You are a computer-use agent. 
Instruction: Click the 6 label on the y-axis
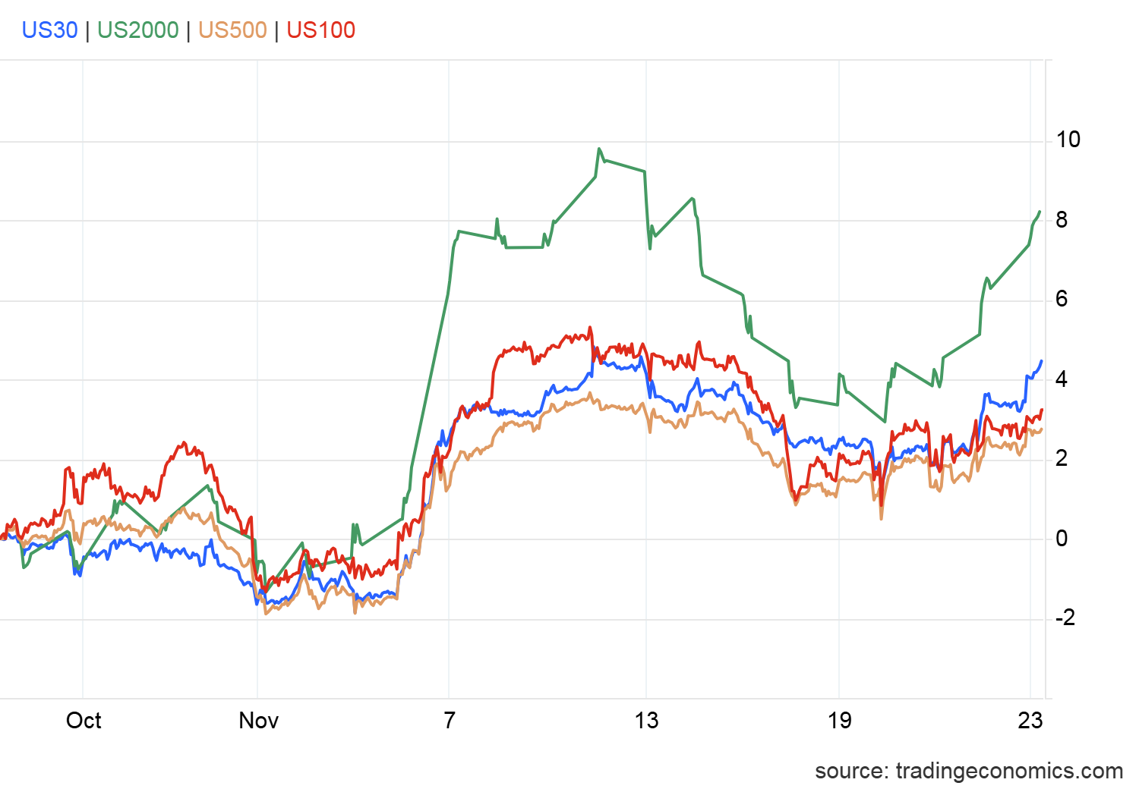(x=1061, y=299)
